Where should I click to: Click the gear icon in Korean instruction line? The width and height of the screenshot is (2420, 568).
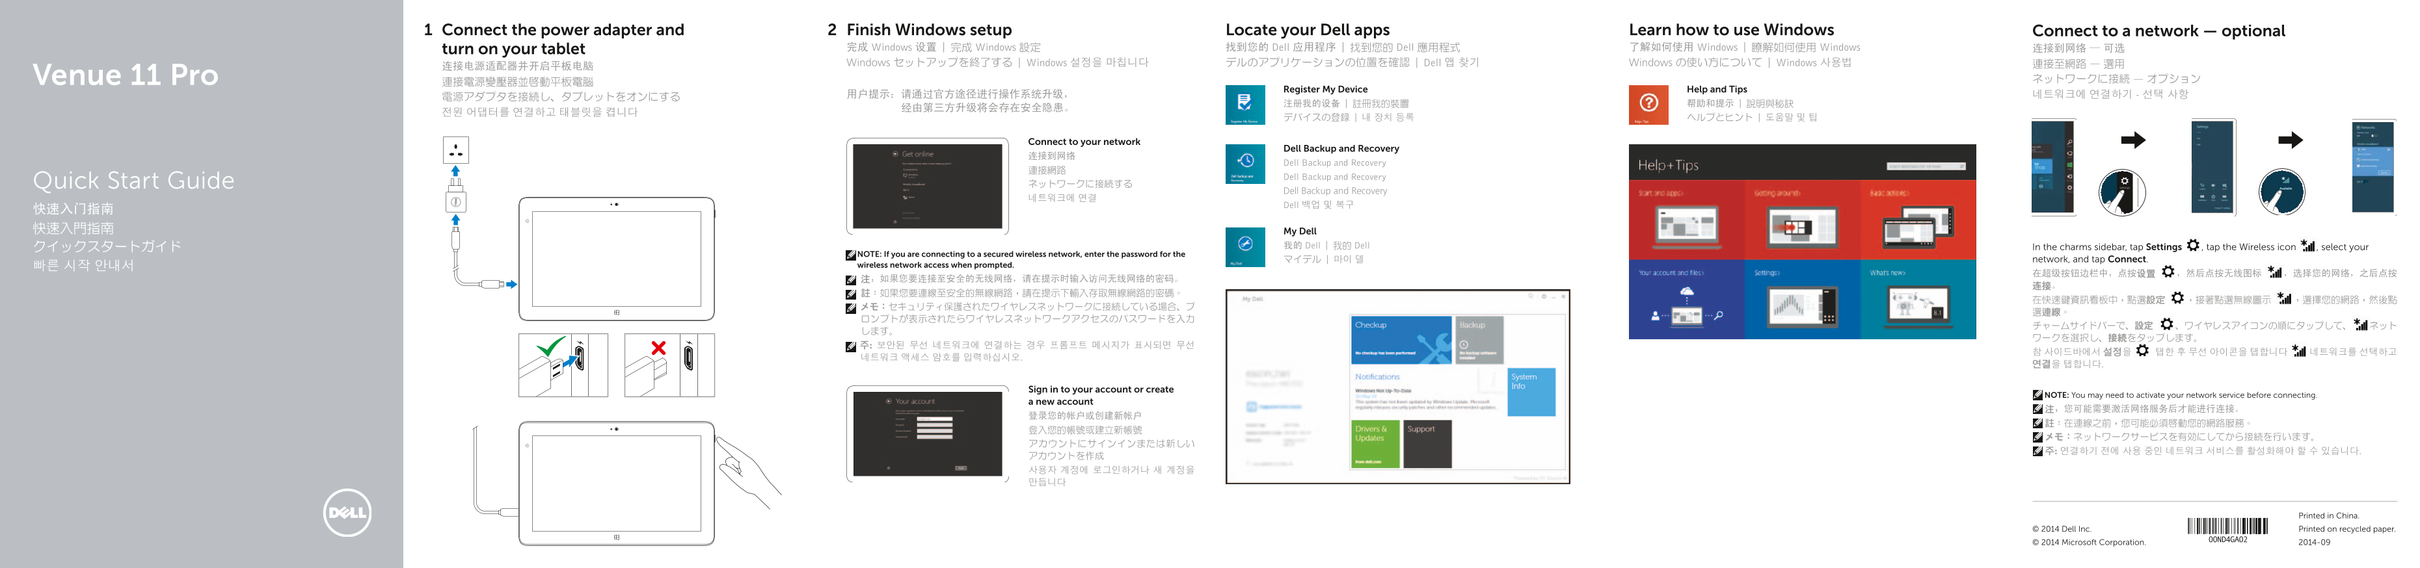coord(2143,350)
